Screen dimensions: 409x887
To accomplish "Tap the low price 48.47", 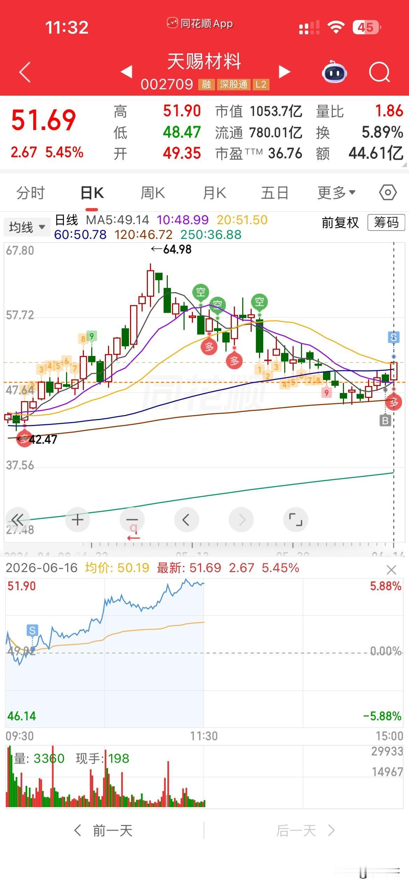I will [x=182, y=132].
